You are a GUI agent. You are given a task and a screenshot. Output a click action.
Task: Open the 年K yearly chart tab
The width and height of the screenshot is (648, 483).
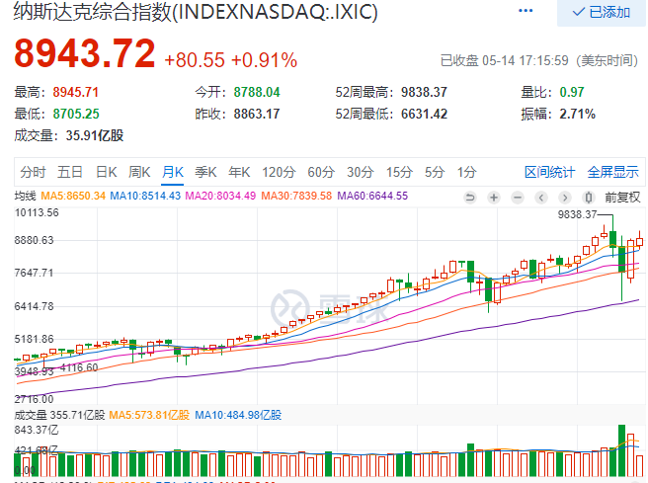tap(240, 171)
